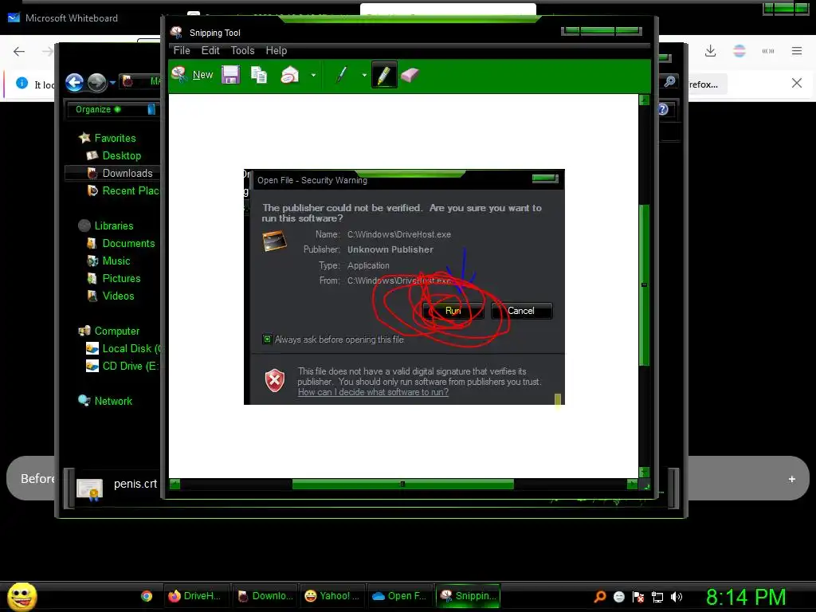Click the Cancel button in captured dialog
This screenshot has height=612, width=816.
[x=521, y=311]
